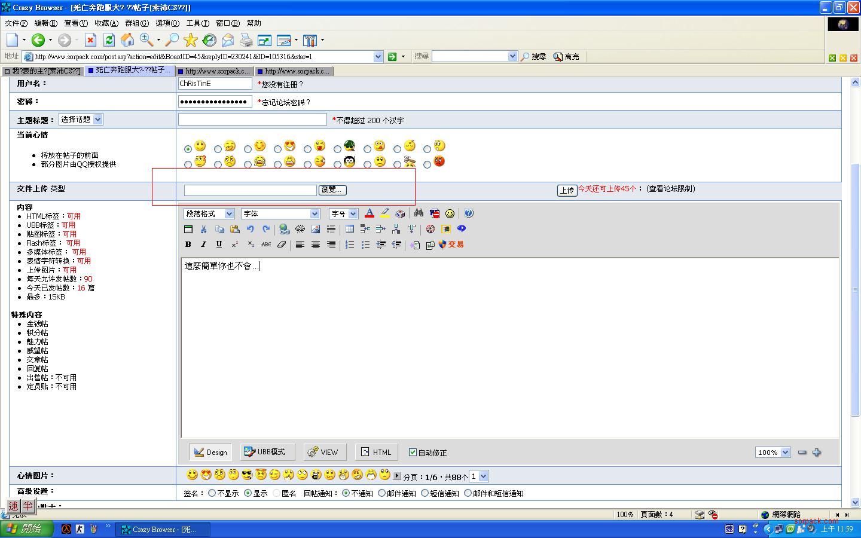Insert a table using the table icon
This screenshot has height=538, width=861.
click(350, 229)
